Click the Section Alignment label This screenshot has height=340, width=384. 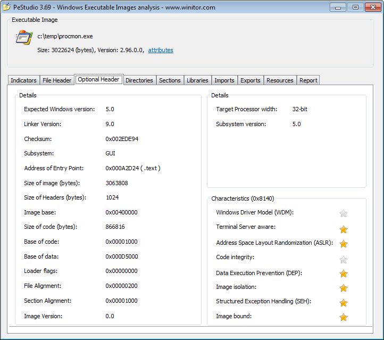(48, 301)
